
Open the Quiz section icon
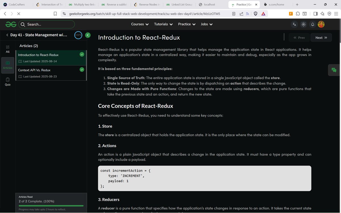[x=8, y=80]
